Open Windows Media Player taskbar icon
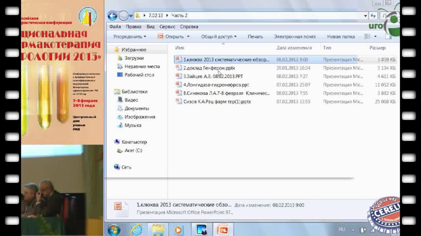 (178, 229)
